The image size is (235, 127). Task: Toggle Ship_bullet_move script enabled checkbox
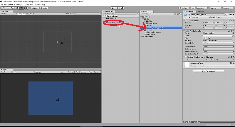[188, 57]
